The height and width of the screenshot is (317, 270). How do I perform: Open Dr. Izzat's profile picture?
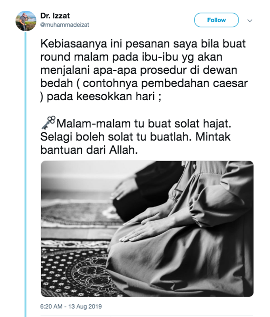point(26,21)
